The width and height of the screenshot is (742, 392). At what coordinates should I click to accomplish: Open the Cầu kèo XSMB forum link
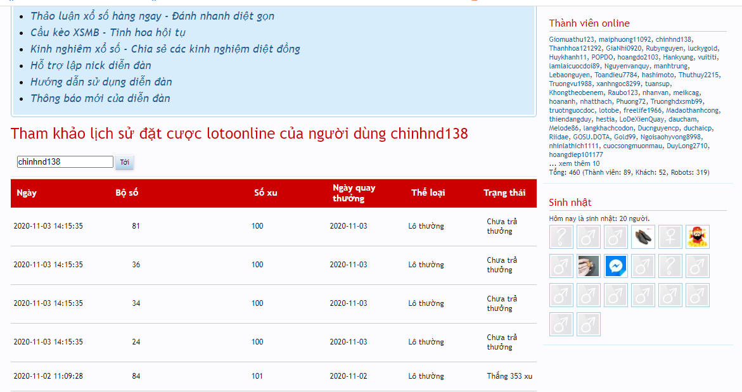[x=108, y=32]
